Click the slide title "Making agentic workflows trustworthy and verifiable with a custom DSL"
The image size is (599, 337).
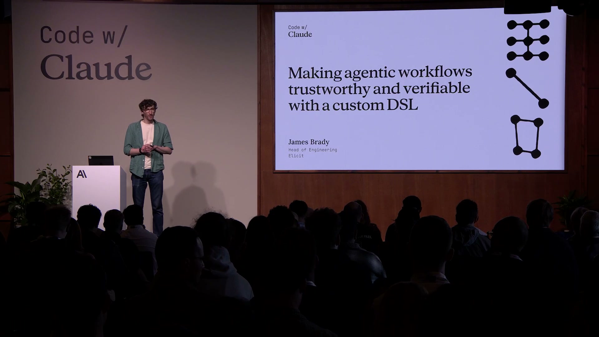point(380,89)
